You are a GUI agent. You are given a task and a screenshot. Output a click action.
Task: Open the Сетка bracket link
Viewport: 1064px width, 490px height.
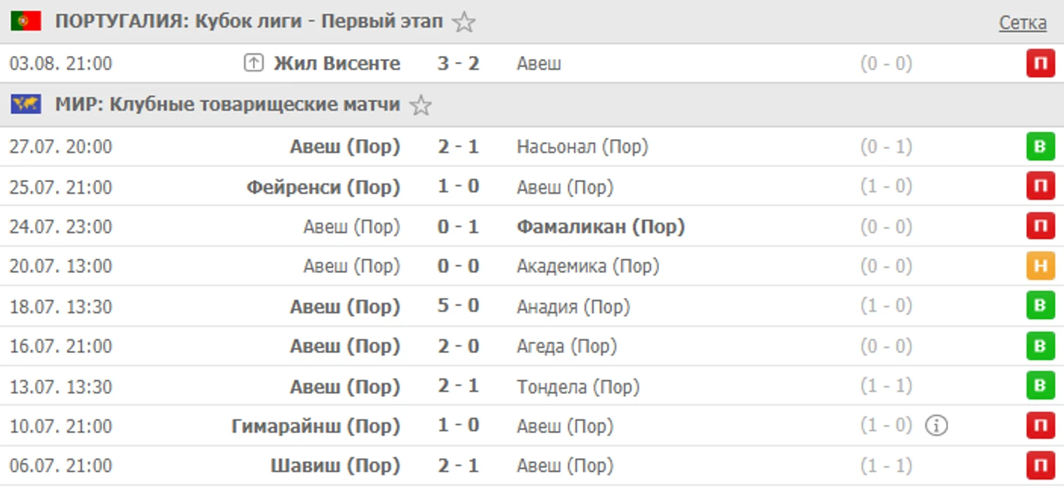pos(1022,23)
